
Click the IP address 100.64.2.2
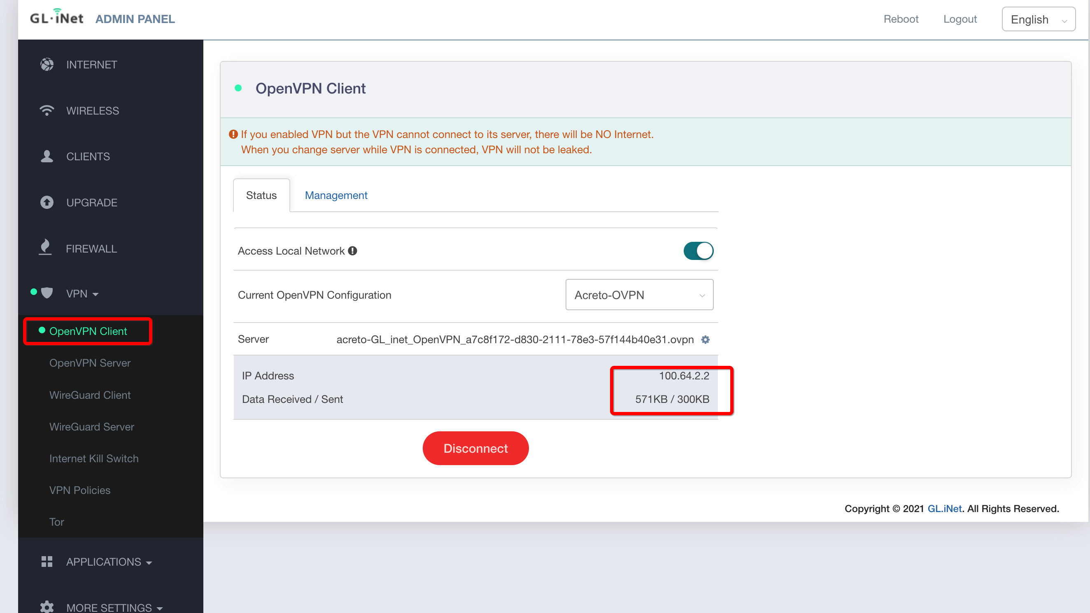click(684, 376)
